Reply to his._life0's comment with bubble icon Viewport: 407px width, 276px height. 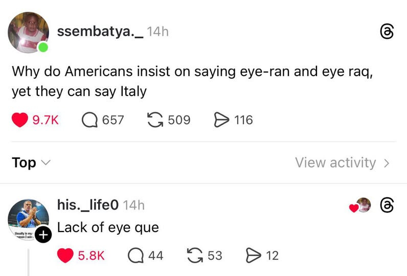tap(135, 256)
